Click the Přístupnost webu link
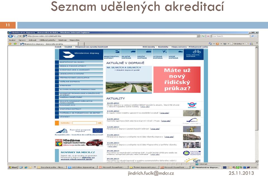Image resolution: width=268 pixels, height=176 pixels. point(198,47)
